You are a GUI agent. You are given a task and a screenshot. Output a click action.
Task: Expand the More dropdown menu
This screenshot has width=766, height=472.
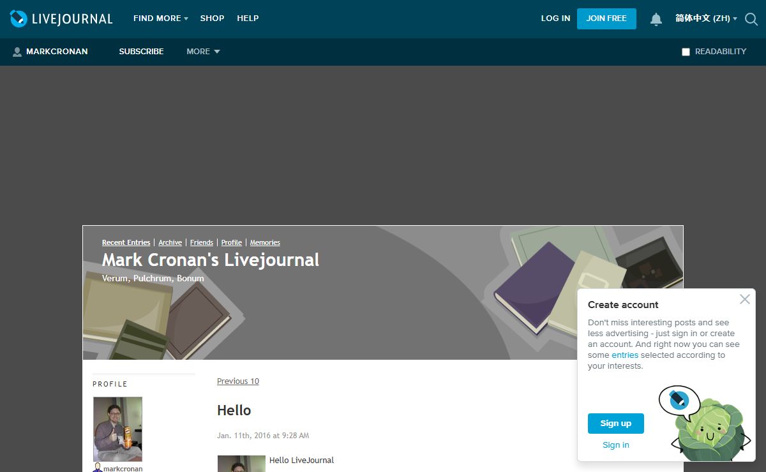203,52
